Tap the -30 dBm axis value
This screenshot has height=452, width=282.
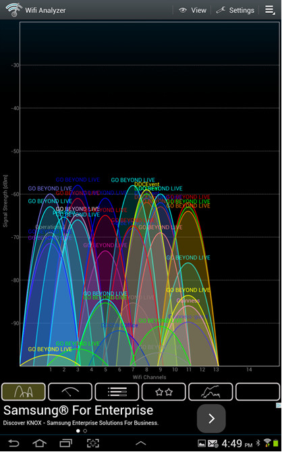tap(15, 65)
